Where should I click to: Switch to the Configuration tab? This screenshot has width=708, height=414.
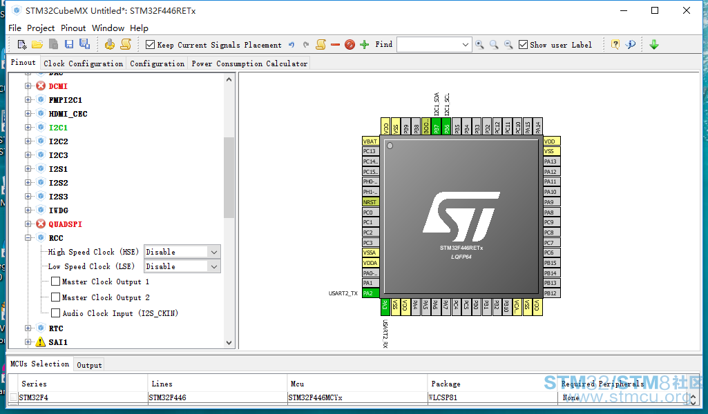(x=157, y=63)
